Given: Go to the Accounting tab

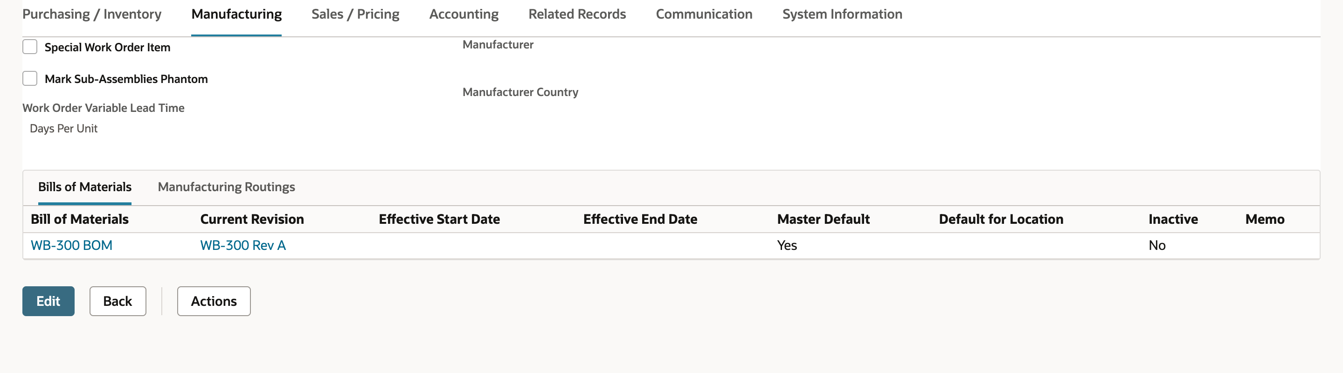Looking at the screenshot, I should click(464, 14).
